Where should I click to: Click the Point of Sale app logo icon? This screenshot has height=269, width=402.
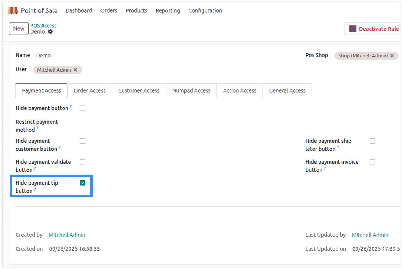pyautogui.click(x=13, y=11)
